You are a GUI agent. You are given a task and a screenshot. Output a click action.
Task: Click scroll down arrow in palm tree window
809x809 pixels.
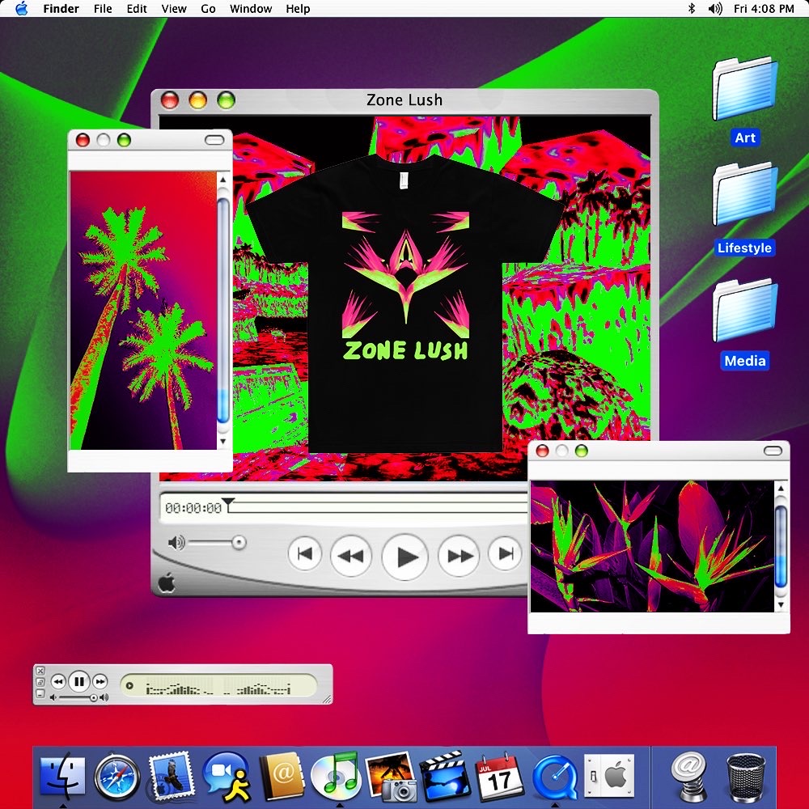[223, 441]
